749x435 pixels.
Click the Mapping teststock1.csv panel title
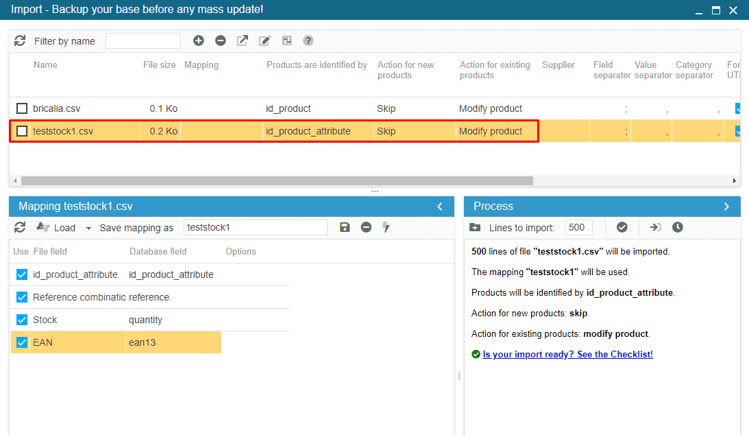point(75,207)
